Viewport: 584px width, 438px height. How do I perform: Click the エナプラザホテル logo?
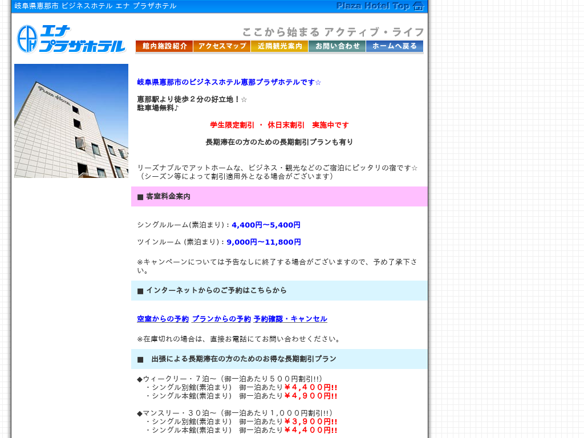click(x=71, y=39)
